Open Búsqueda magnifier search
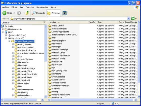 pyautogui.click(x=33, y=13)
